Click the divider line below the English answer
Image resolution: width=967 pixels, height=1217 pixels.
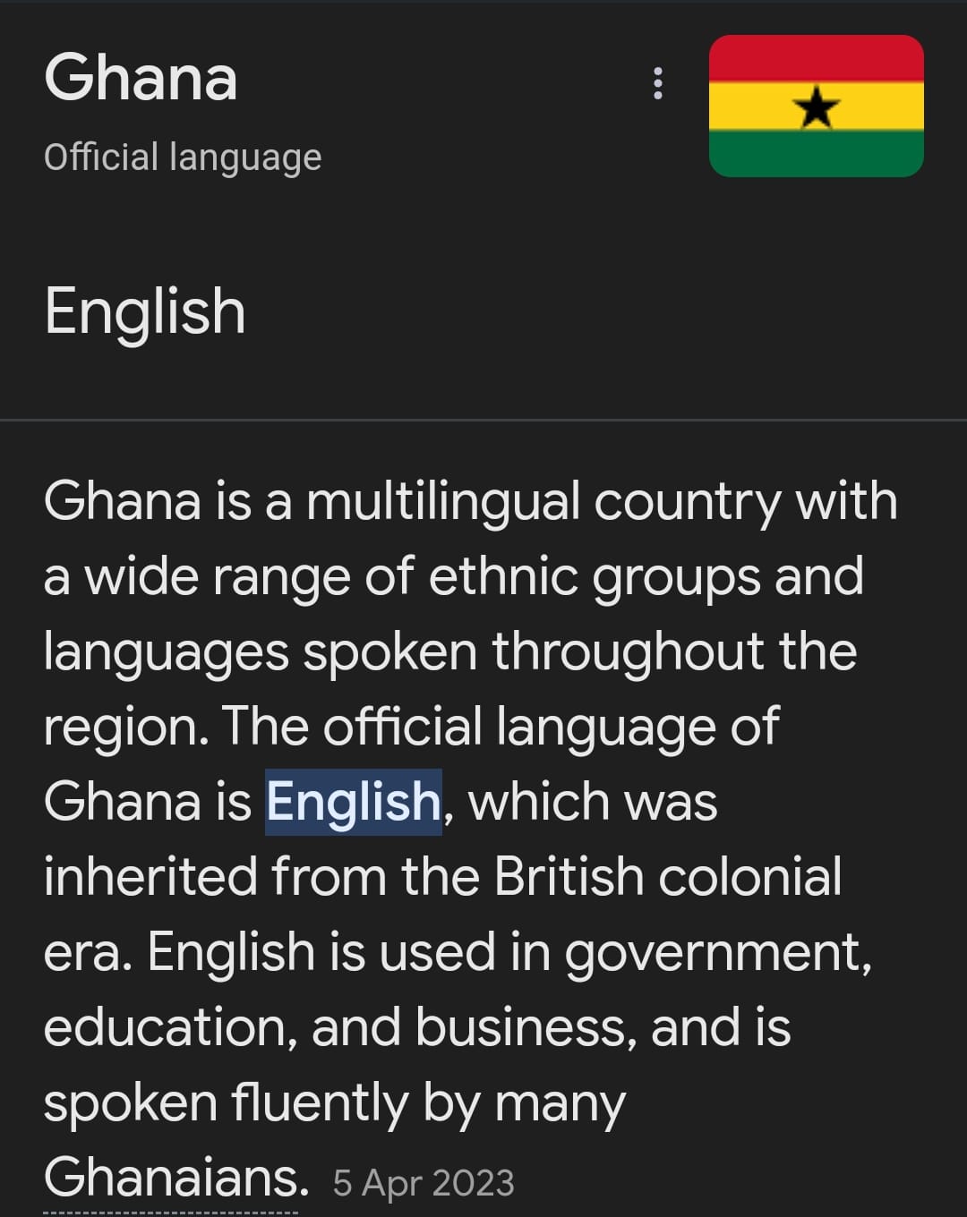[483, 419]
